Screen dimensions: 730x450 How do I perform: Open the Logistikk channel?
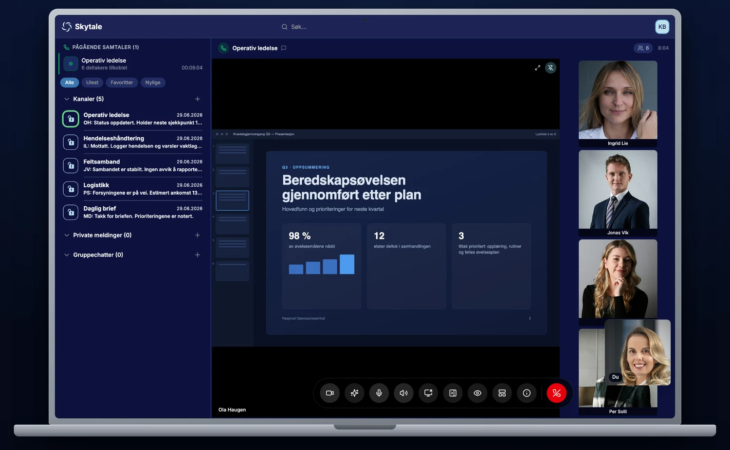point(132,189)
